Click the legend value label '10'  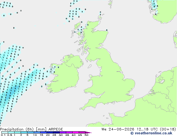(x=35, y=135)
